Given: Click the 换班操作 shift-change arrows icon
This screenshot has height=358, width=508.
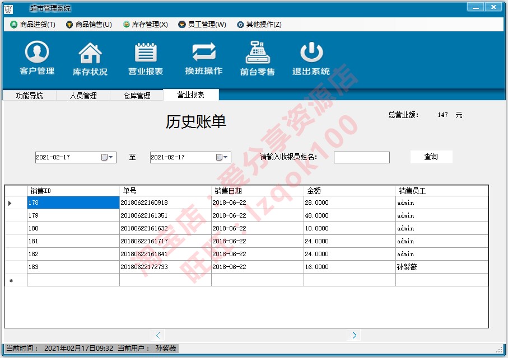Looking at the screenshot, I should (203, 58).
